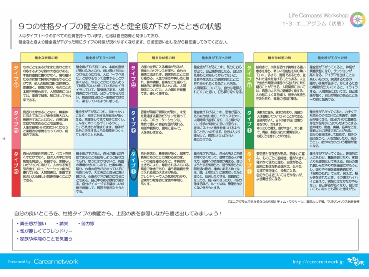
Task: Click the slide title '９つの性格タイプの健全なとき…'
Action: tap(120, 26)
